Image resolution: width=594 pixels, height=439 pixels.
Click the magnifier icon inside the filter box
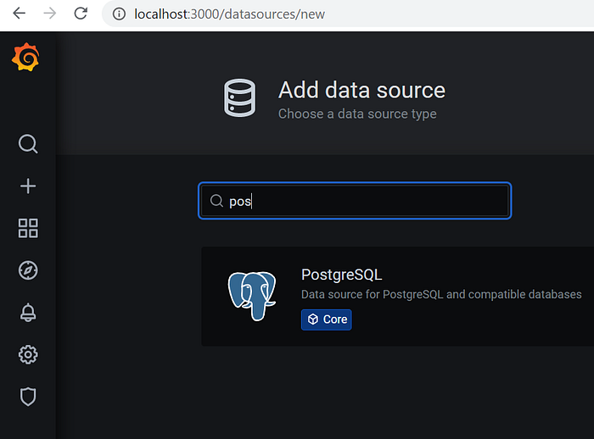[x=216, y=201]
